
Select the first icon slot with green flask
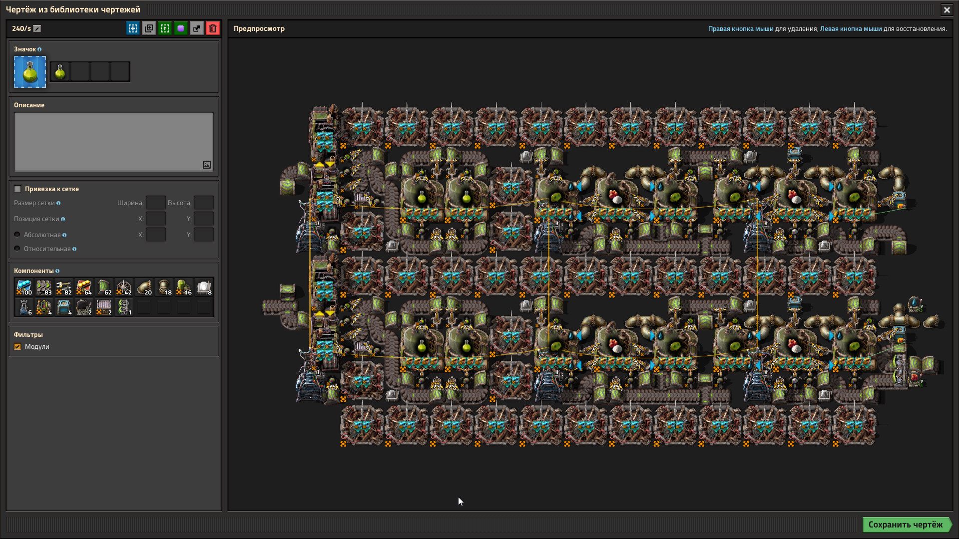60,72
